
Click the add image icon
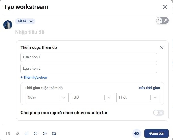click(x=8, y=134)
